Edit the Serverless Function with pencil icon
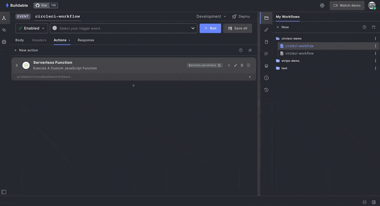380x206 pixels. 235,65
